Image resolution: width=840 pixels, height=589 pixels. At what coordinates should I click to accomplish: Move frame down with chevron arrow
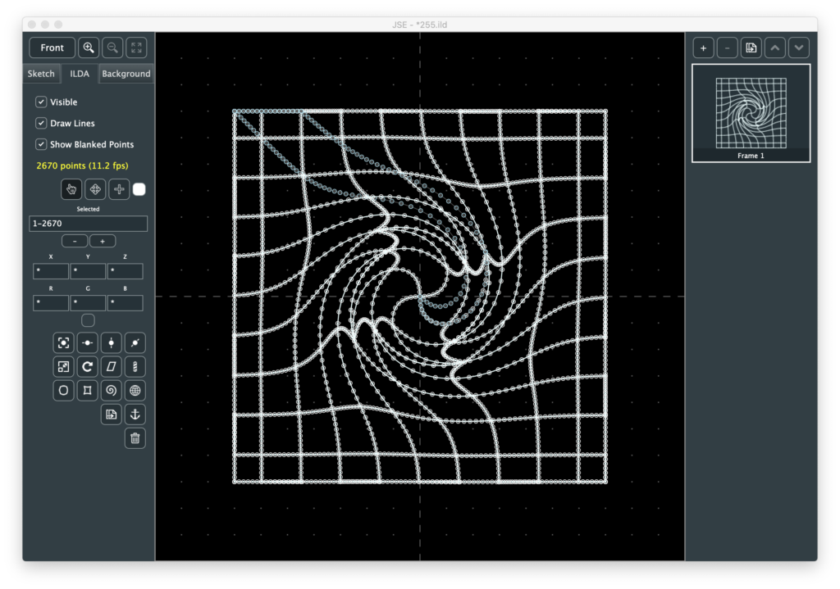(799, 48)
